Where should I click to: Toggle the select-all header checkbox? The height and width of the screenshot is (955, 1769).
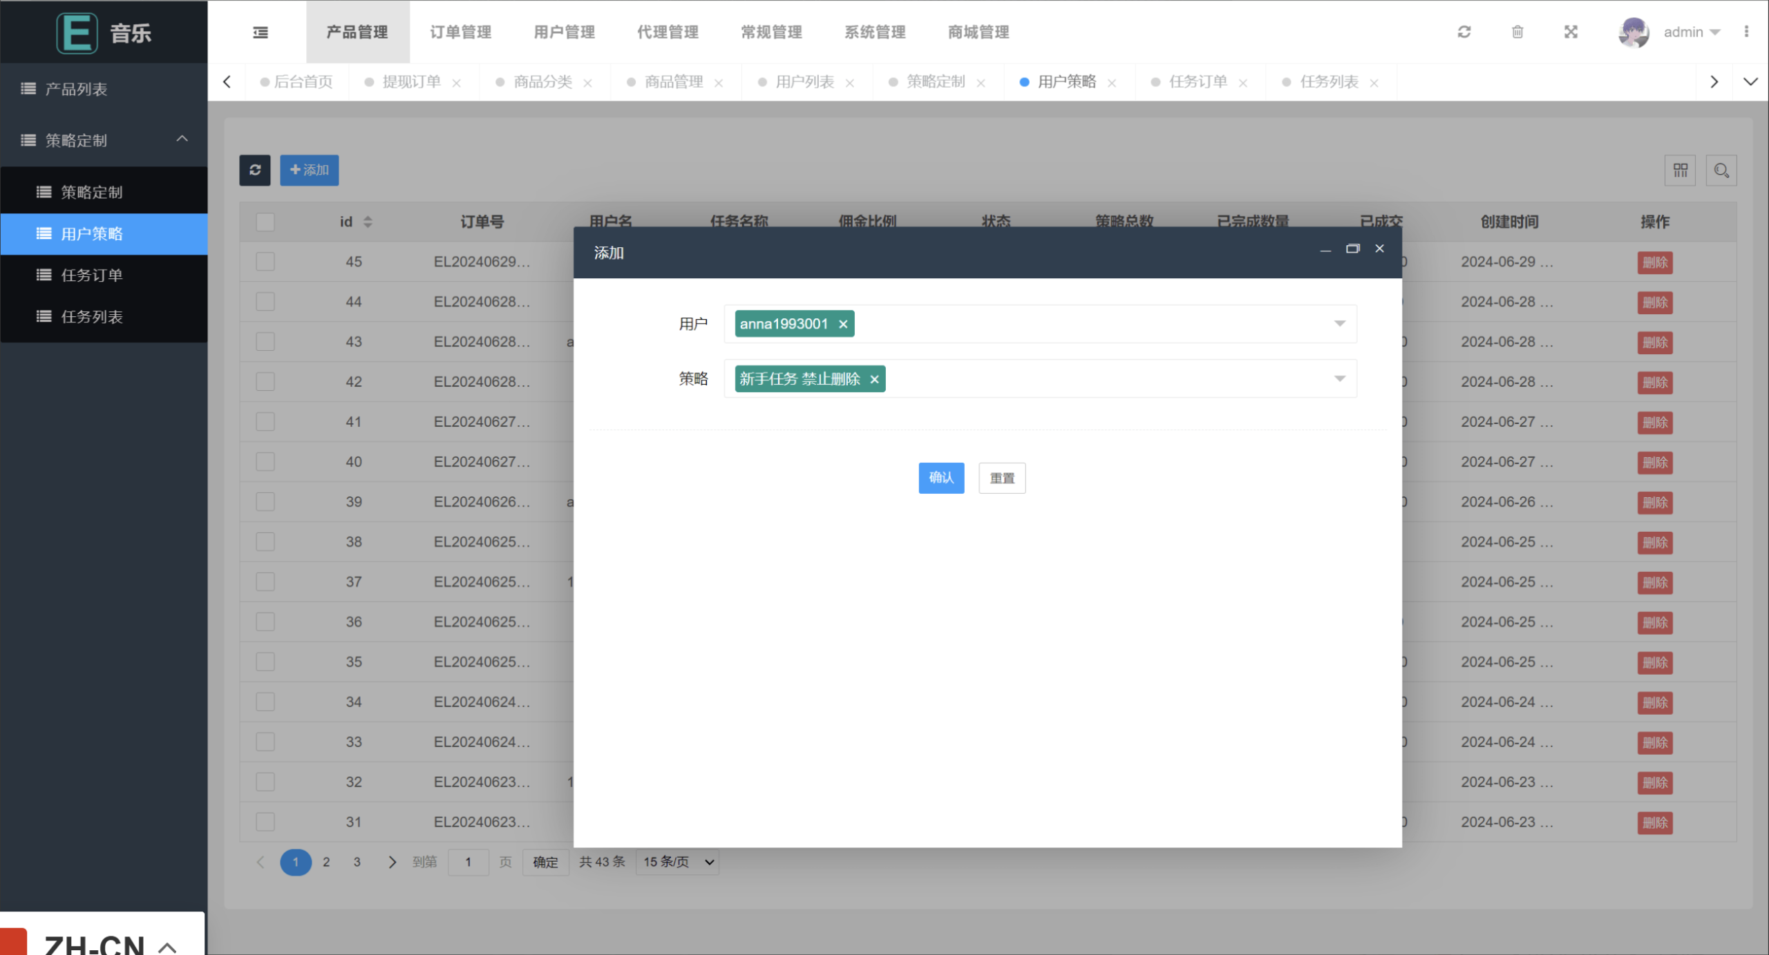coord(265,222)
